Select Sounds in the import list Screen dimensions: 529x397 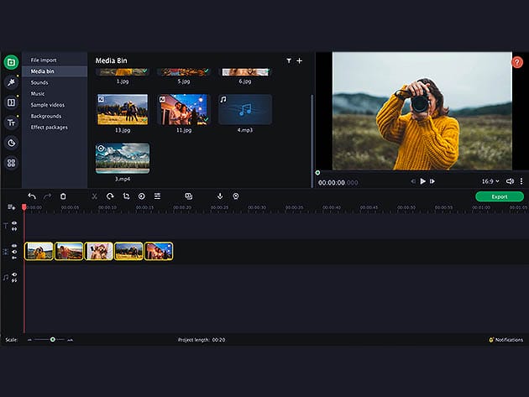click(39, 83)
